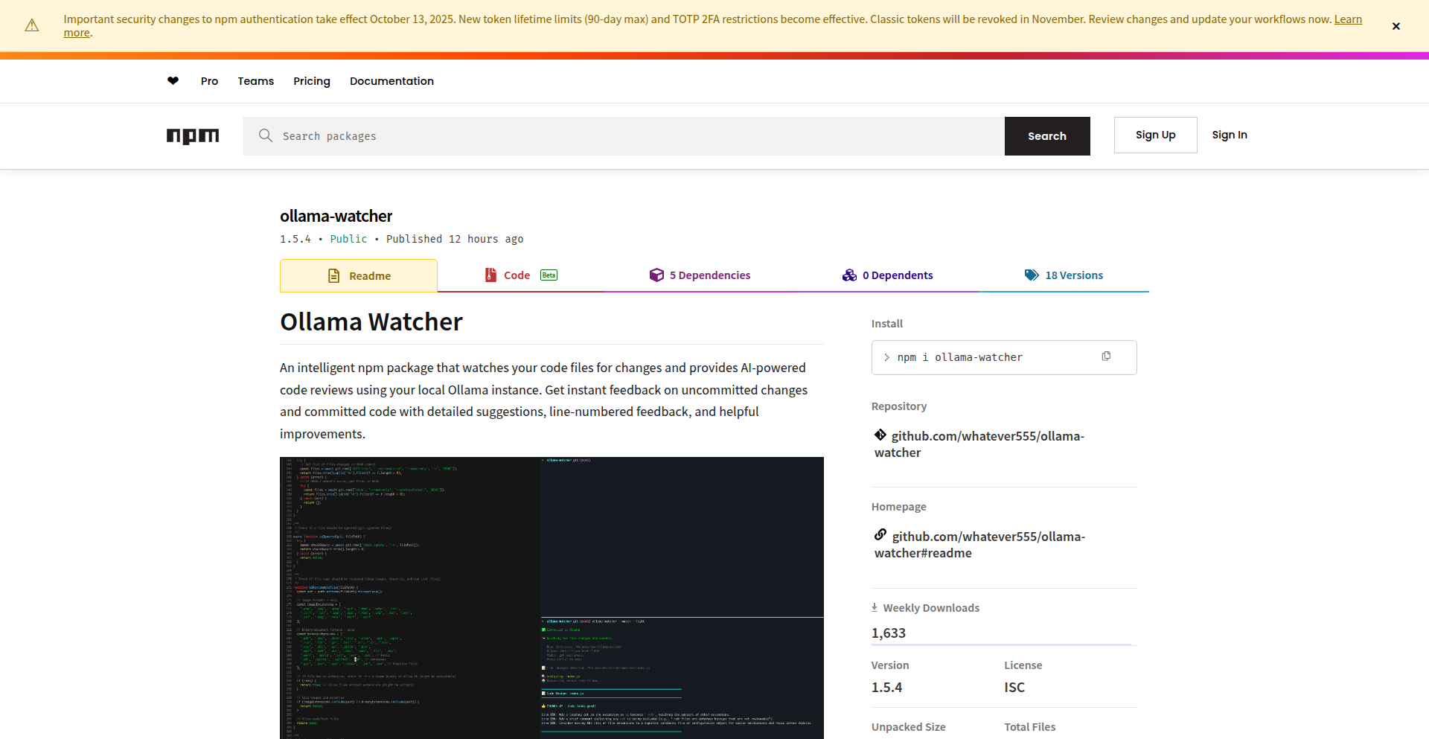Copy the install command using the clipboard icon
The width and height of the screenshot is (1429, 739).
coord(1107,356)
